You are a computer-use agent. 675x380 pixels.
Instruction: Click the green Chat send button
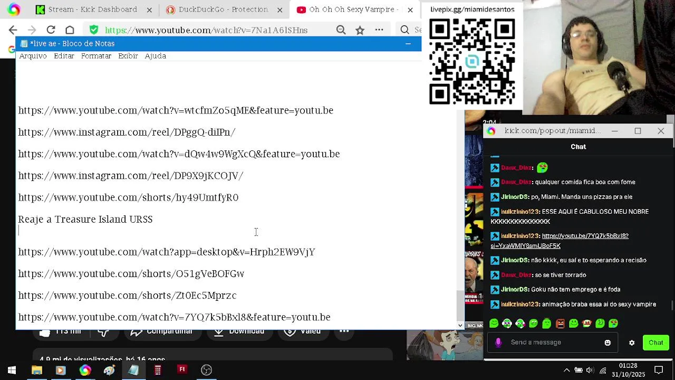click(656, 343)
